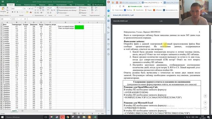This screenshot has width=212, height=119.
Task: Click the fill color bucket icon
Action: click(27, 12)
